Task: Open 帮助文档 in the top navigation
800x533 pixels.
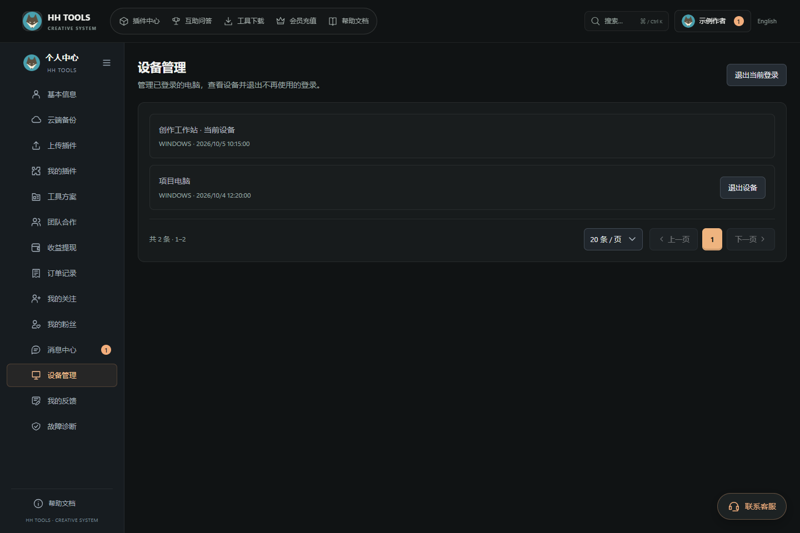Action: pyautogui.click(x=348, y=21)
